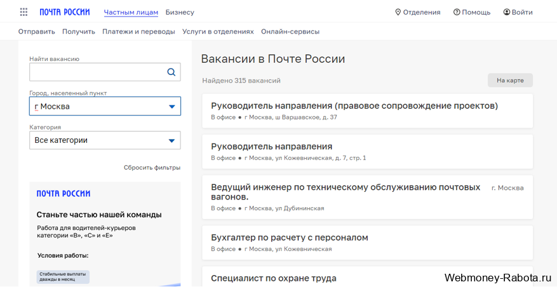This screenshot has height=289, width=557.
Task: Expand the Категория dropdown arrow
Action: [171, 140]
